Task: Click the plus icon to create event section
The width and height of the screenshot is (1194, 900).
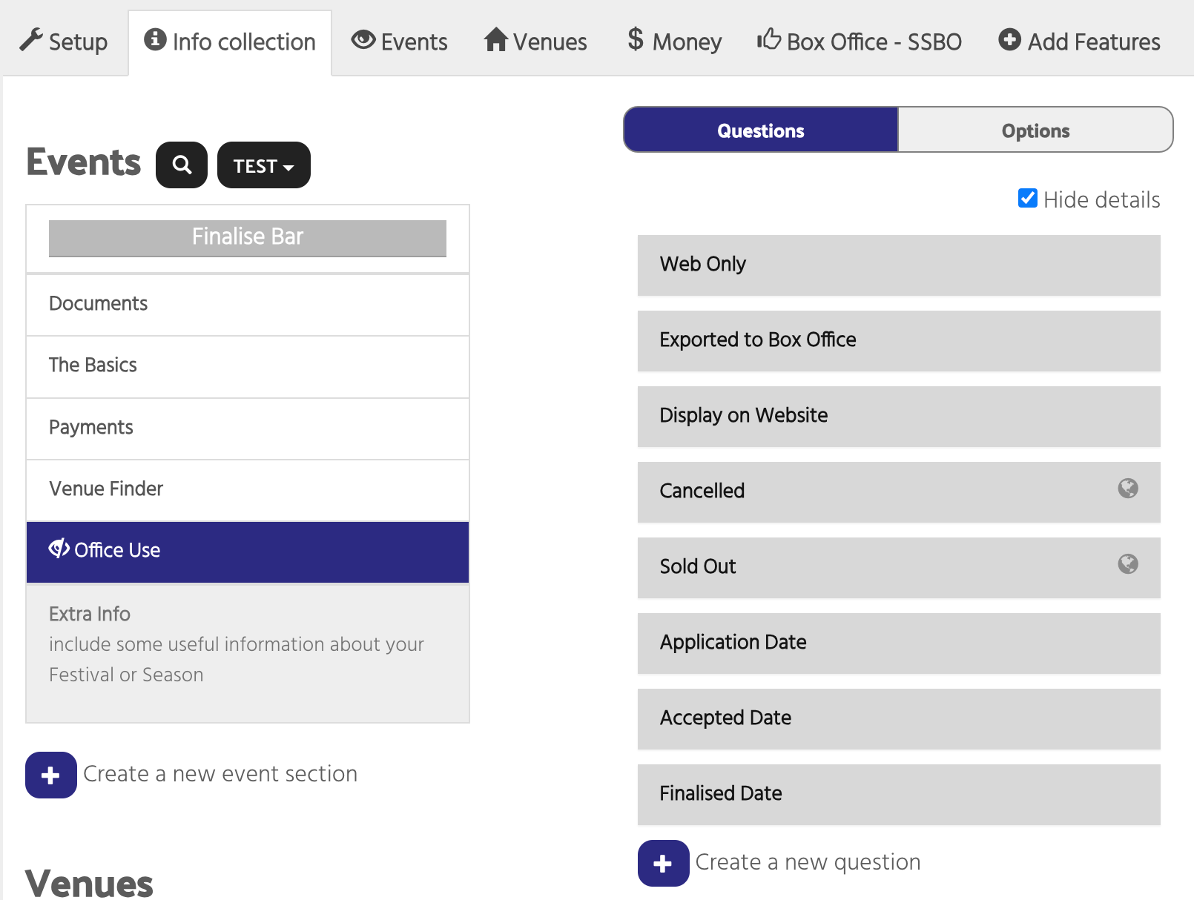Action: point(51,775)
